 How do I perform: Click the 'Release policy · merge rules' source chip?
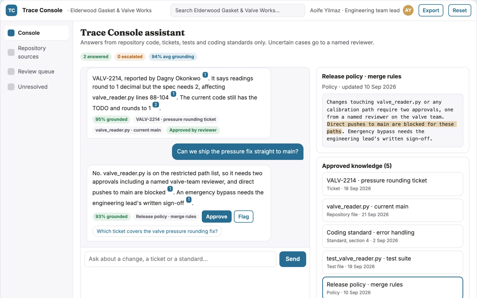coord(166,217)
